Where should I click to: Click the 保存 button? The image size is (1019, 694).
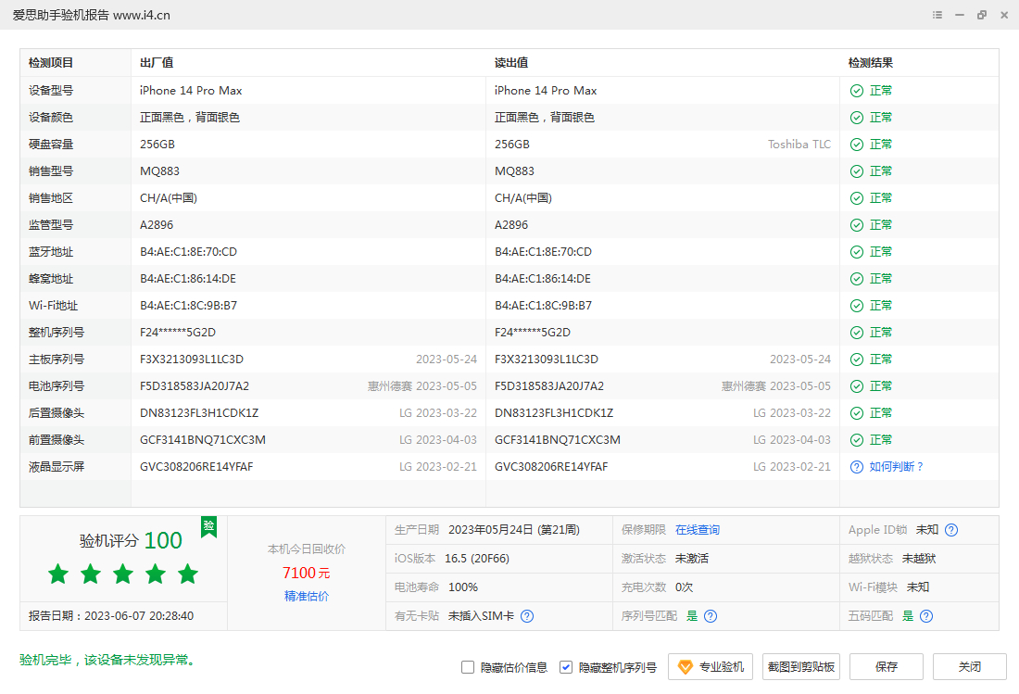click(x=887, y=667)
